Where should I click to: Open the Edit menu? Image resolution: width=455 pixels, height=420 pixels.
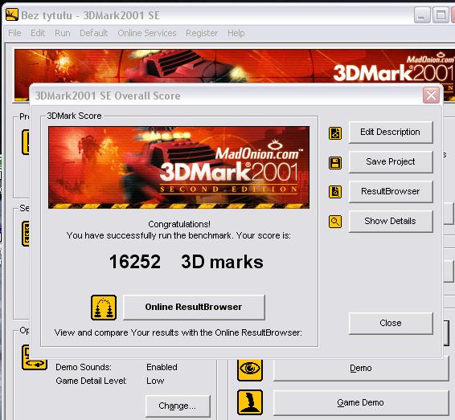pos(38,33)
